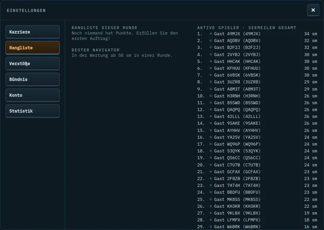Image resolution: width=324 pixels, height=230 pixels.
Task: Select player Gast AQDBV
Action: (x=257, y=41)
